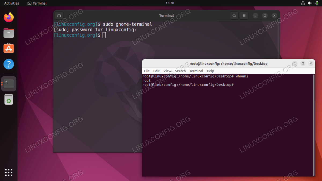Open File menu in root terminal
This screenshot has height=181, width=322.
(x=147, y=71)
